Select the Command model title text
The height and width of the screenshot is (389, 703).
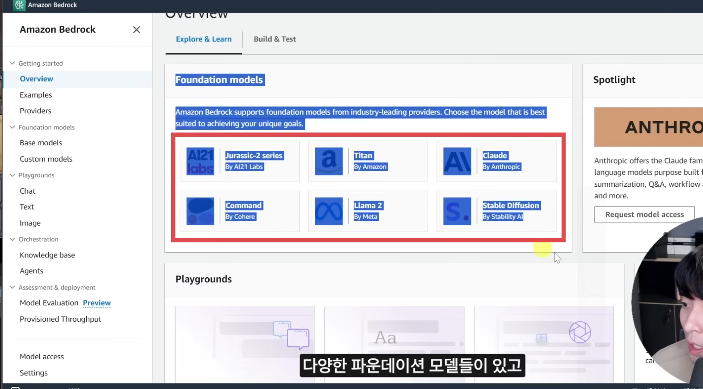(244, 206)
